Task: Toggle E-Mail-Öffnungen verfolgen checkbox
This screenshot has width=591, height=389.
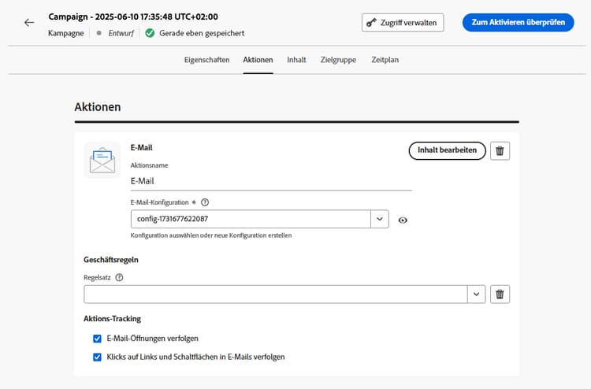Action: pyautogui.click(x=97, y=339)
